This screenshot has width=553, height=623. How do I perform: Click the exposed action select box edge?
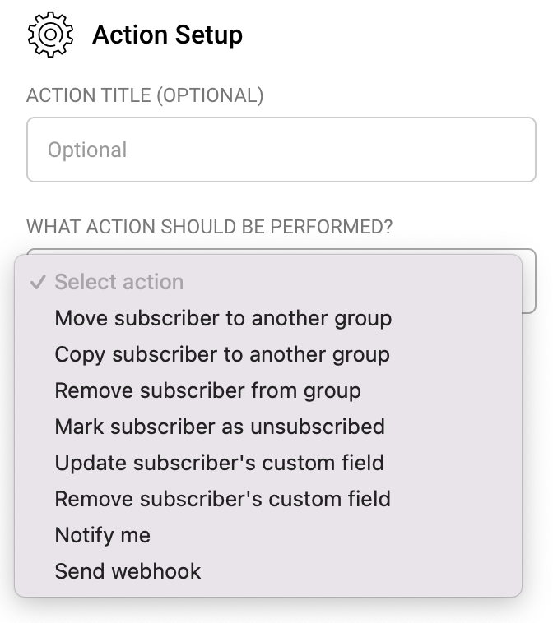point(529,283)
